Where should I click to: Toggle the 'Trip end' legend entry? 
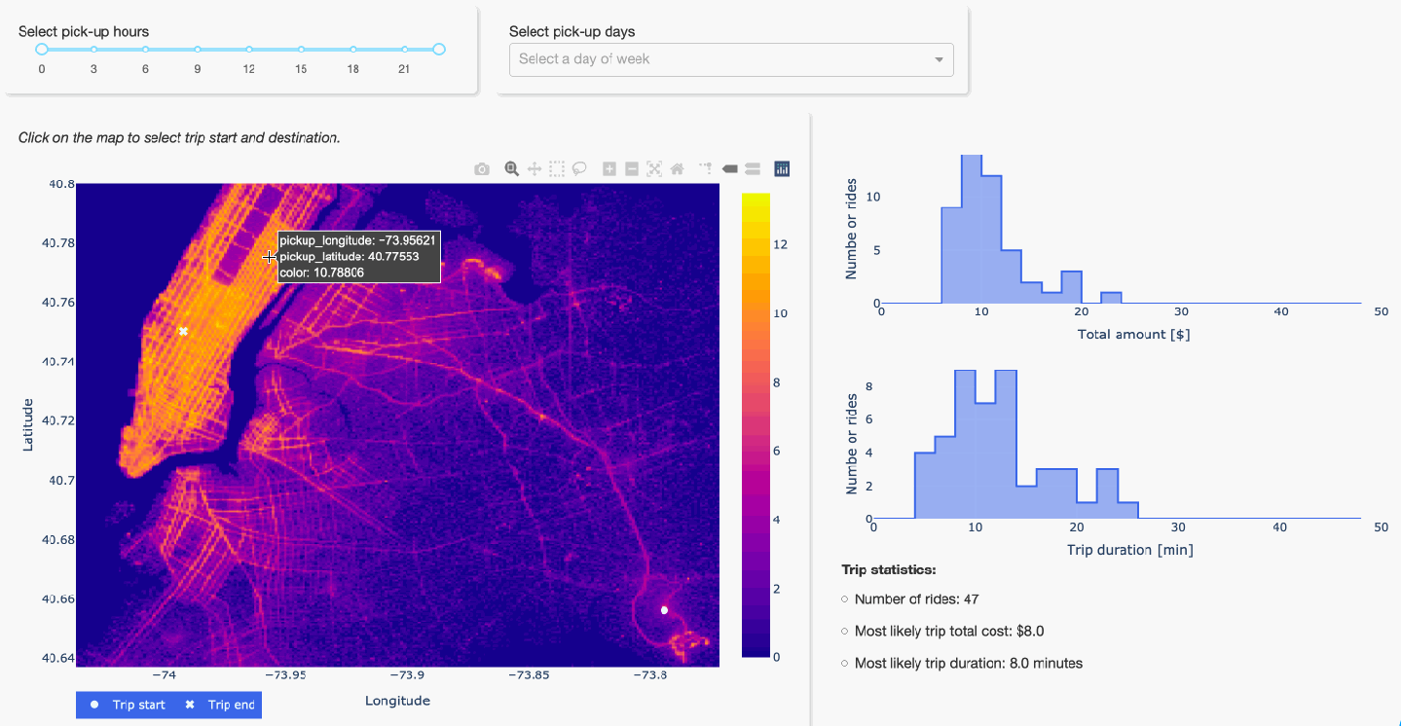coord(220,705)
